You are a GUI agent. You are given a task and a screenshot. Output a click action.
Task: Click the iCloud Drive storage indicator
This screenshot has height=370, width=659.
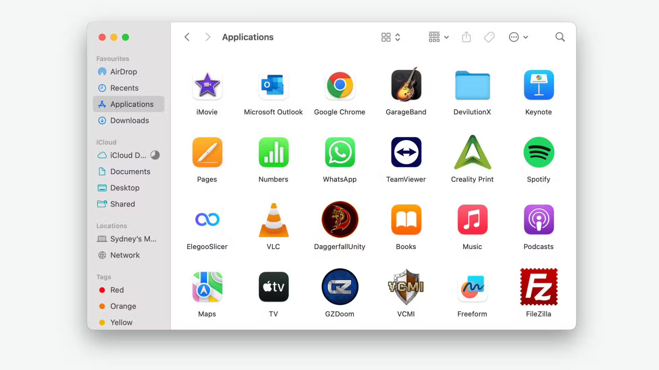point(155,155)
